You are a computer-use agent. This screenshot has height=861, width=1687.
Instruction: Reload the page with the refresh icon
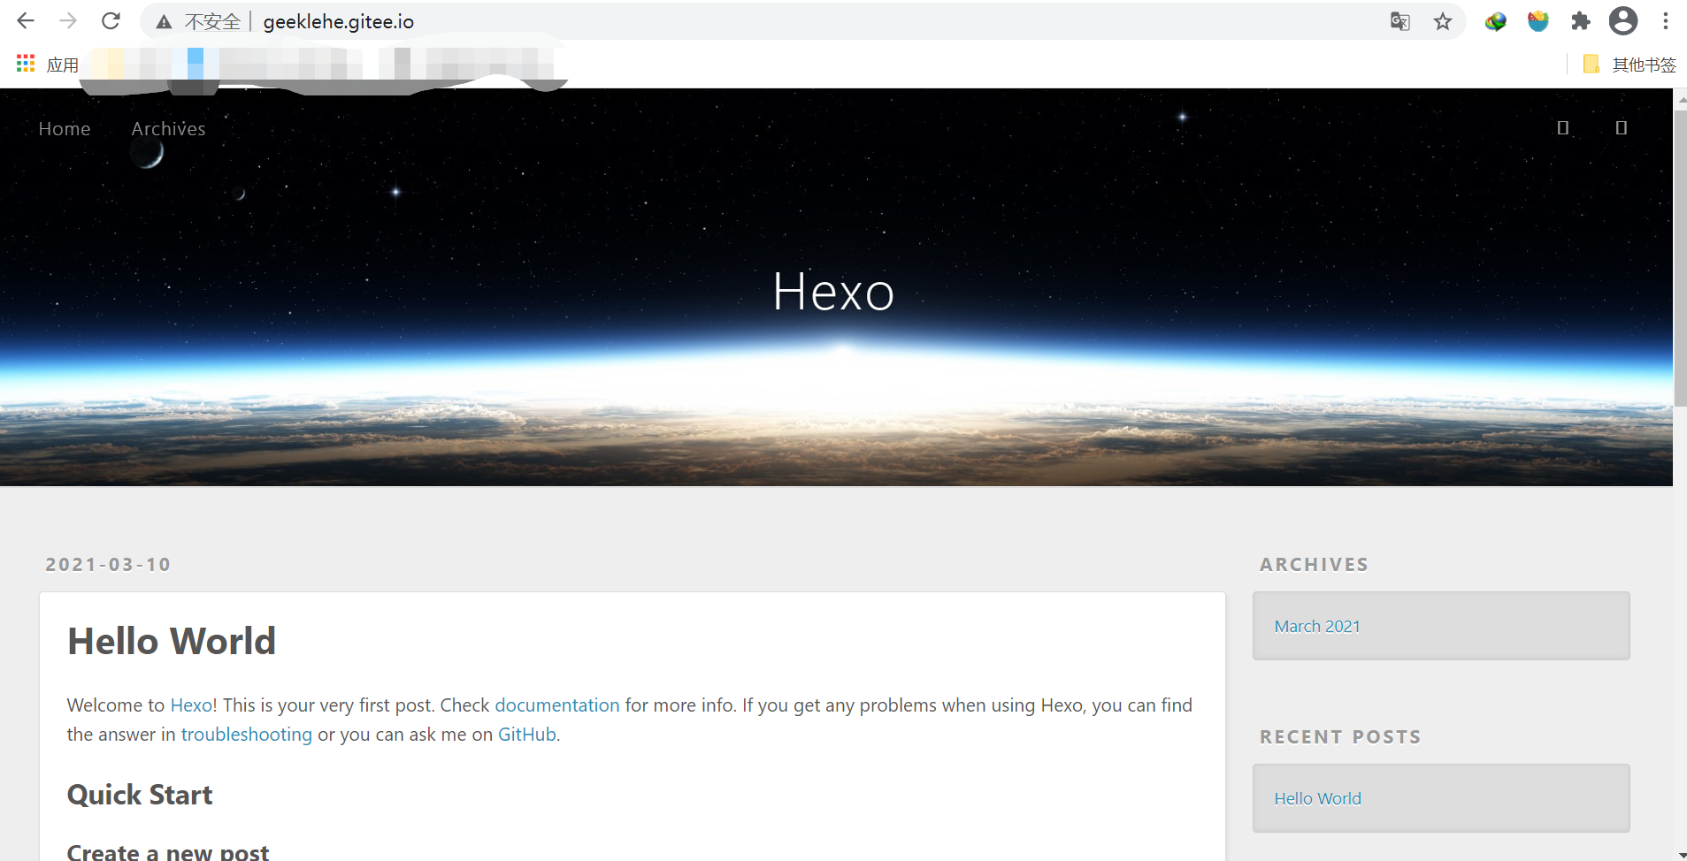(111, 21)
